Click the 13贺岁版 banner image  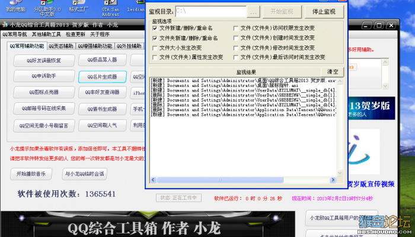(x=371, y=108)
